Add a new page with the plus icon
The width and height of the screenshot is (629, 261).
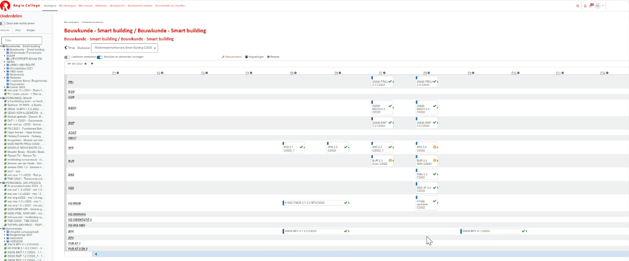[92, 63]
